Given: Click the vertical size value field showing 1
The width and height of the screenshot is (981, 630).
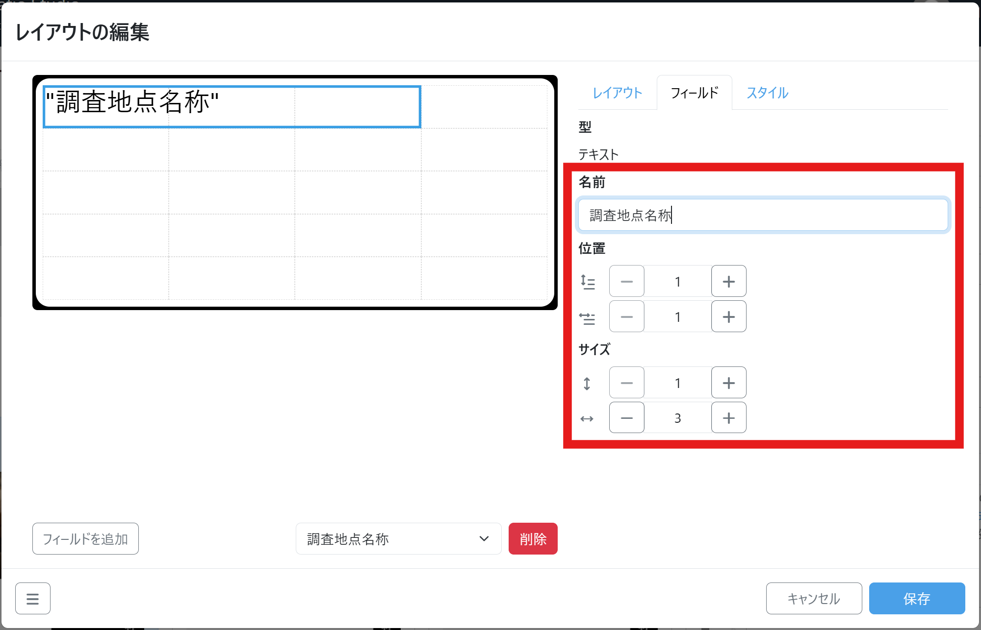Looking at the screenshot, I should [x=677, y=383].
